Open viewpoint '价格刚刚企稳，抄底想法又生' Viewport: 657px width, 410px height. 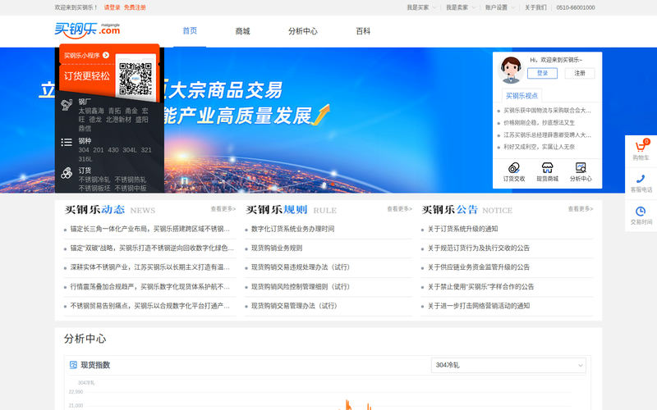(x=539, y=122)
